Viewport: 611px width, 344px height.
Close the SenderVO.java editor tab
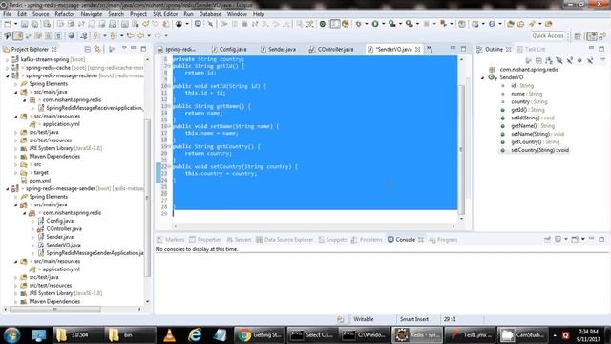pos(418,49)
